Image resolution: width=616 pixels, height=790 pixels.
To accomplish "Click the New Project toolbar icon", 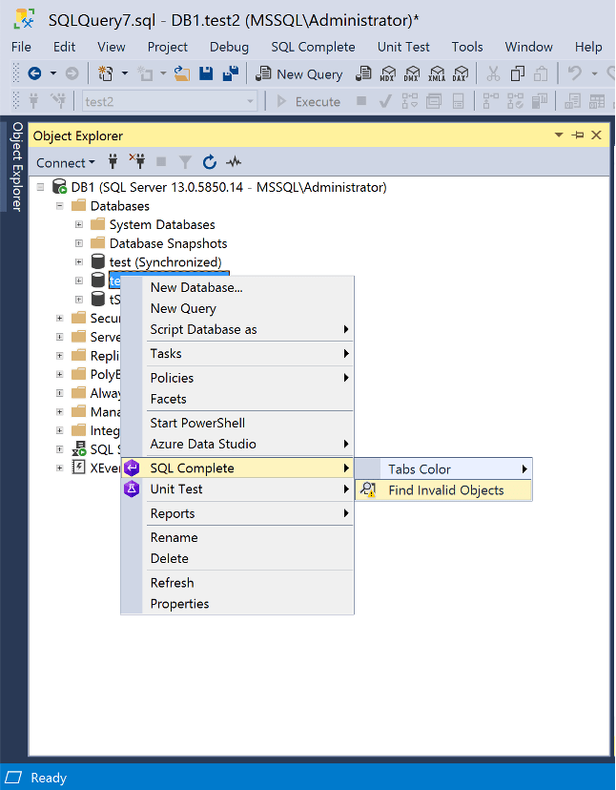I will pyautogui.click(x=105, y=74).
